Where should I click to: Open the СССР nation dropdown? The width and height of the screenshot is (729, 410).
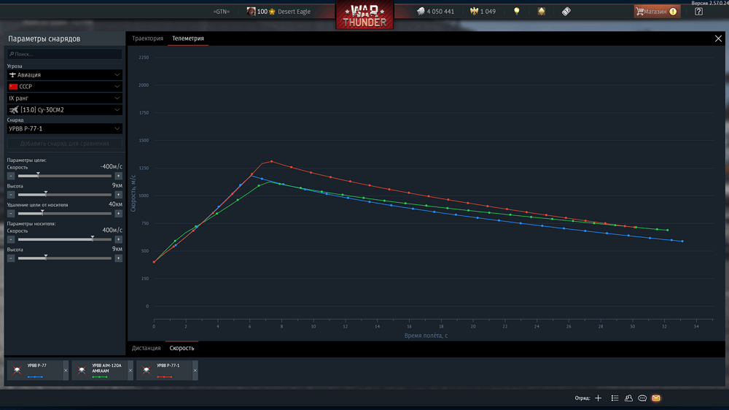point(65,87)
